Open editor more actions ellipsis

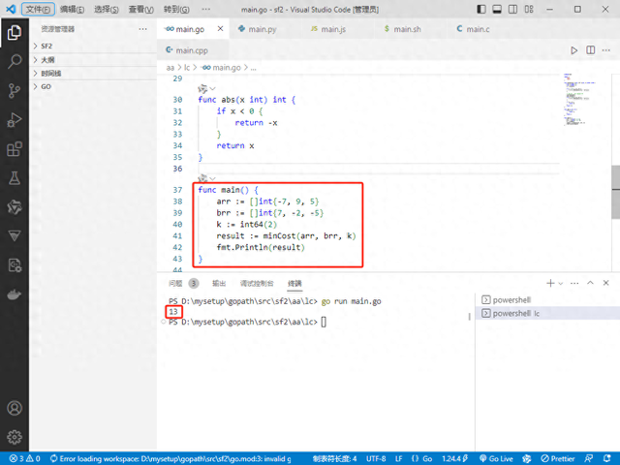point(606,50)
